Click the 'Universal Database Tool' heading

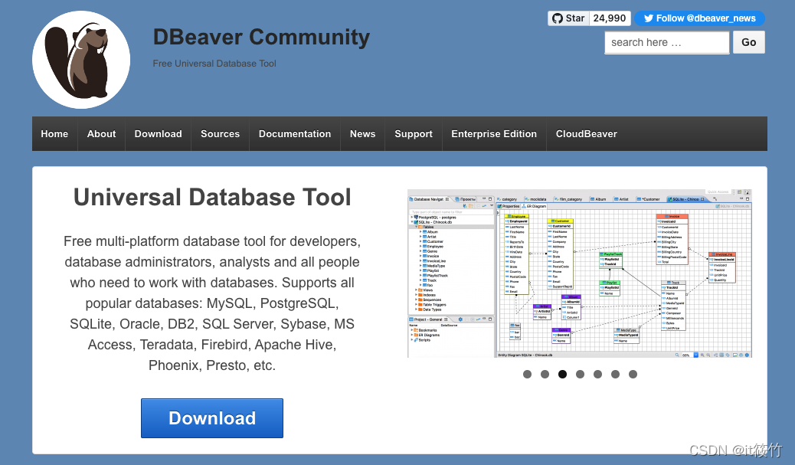click(212, 197)
